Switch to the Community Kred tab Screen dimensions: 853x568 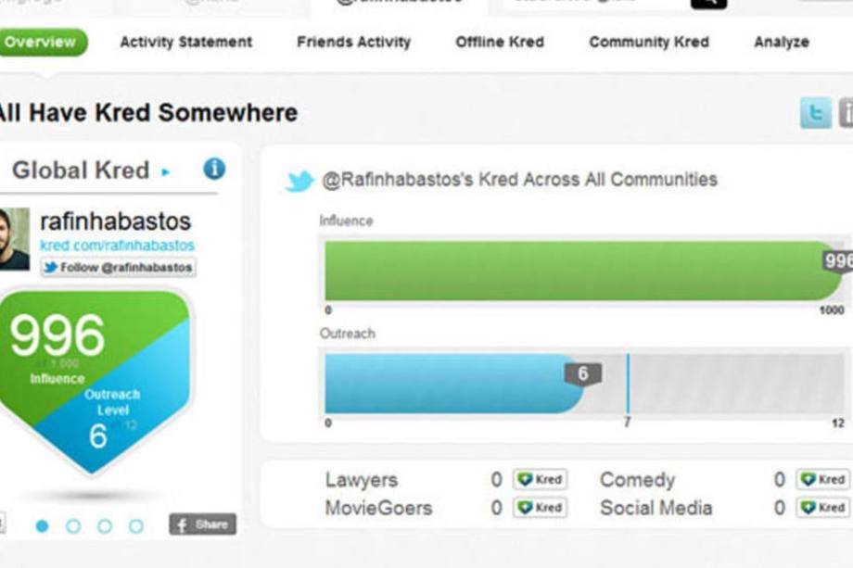[x=649, y=42]
